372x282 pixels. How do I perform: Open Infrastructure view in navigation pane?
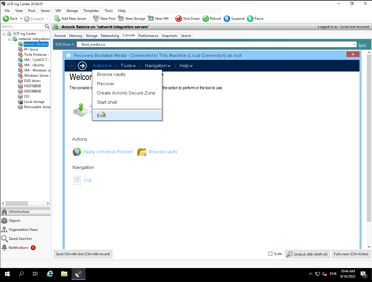coord(26,212)
